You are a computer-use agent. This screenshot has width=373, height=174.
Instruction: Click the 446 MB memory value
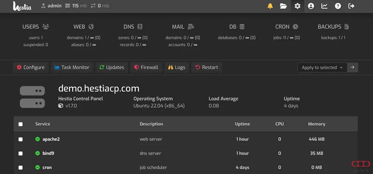point(317,139)
